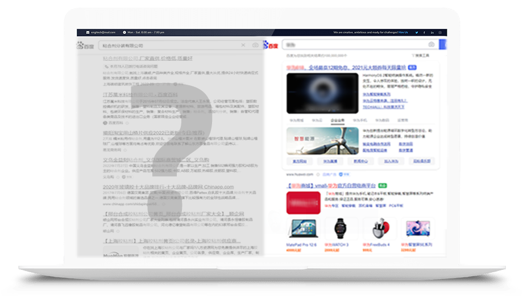Click the MatePad Pro 12.6 product label
The height and width of the screenshot is (296, 523).
pyautogui.click(x=301, y=245)
